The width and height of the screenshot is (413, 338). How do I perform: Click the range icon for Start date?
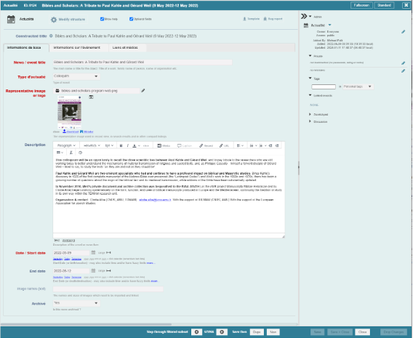(x=108, y=252)
